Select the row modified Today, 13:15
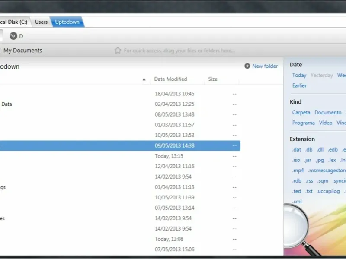 pyautogui.click(x=120, y=156)
